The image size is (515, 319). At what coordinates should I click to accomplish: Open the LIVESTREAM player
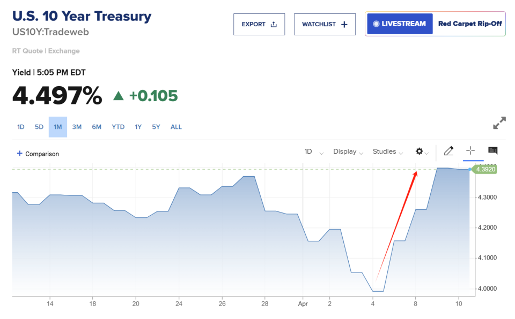click(400, 24)
